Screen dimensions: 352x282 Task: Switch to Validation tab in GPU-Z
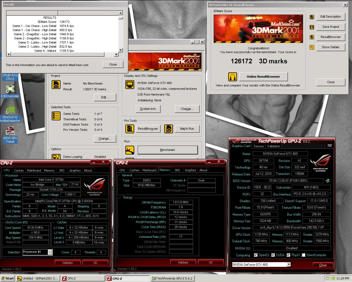click(x=274, y=146)
